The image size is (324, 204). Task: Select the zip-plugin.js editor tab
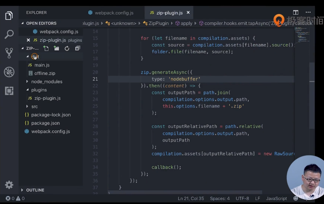pos(169,13)
